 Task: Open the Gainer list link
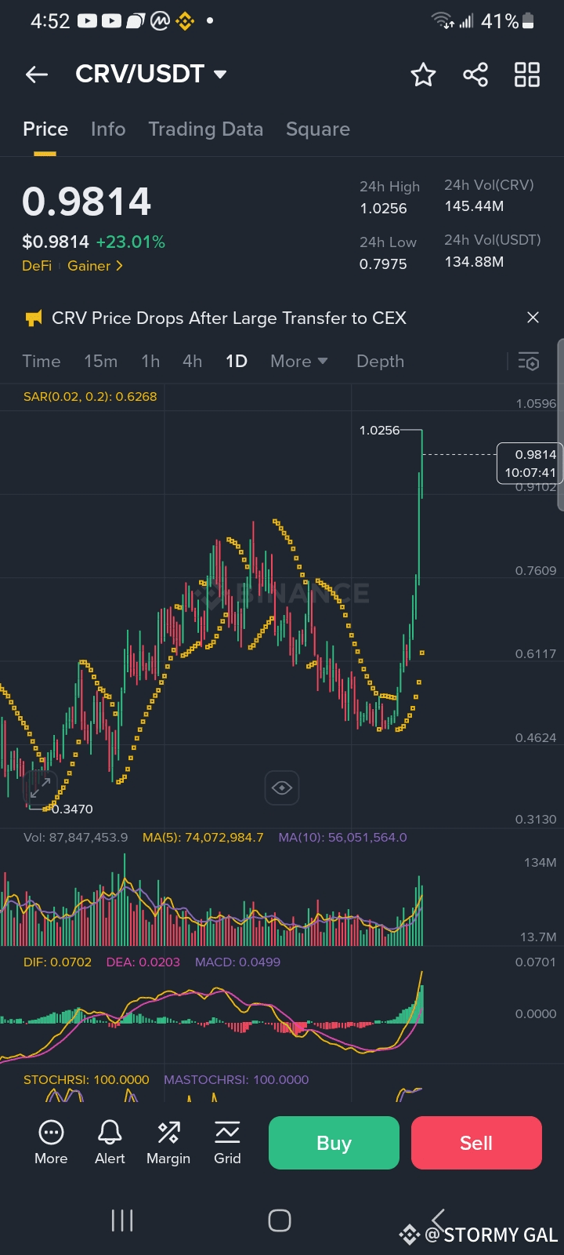(95, 266)
